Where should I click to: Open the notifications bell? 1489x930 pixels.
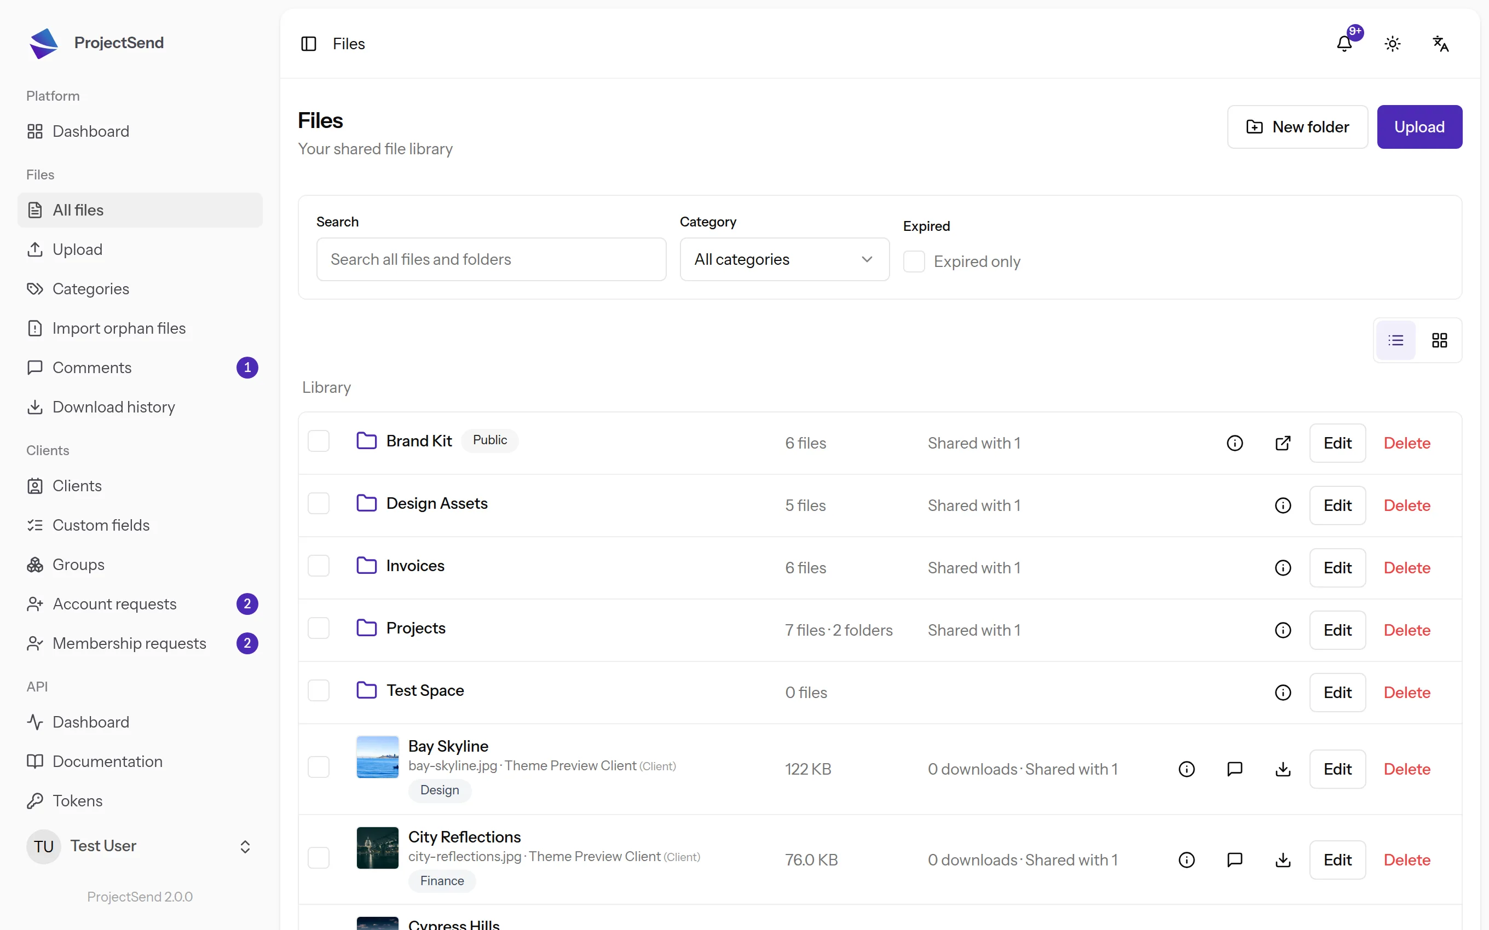(x=1344, y=44)
